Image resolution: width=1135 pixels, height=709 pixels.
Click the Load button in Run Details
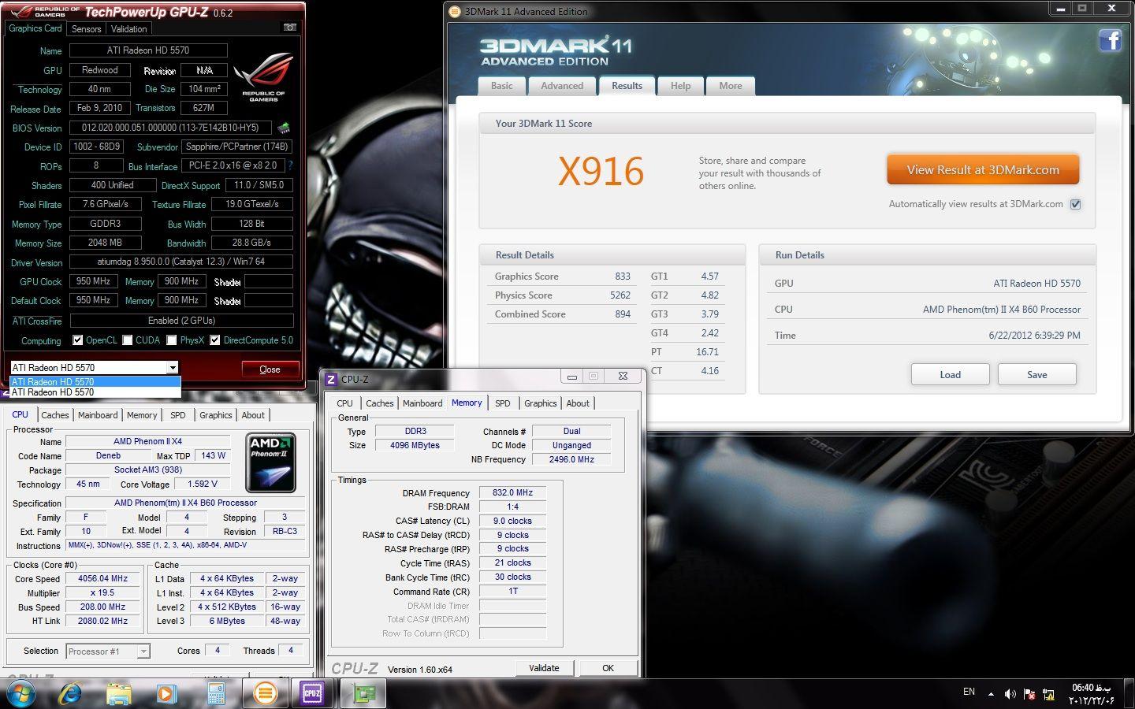coord(951,375)
